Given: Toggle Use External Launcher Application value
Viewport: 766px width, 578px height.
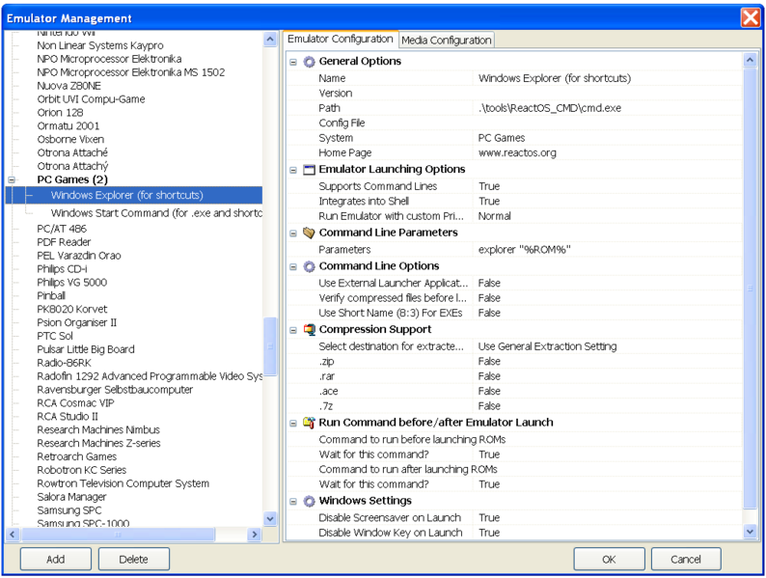Looking at the screenshot, I should (489, 283).
